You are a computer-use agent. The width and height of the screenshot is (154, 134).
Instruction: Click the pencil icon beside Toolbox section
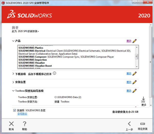(134, 91)
